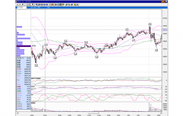Select the green pencil draw tool
Image resolution: width=183 pixels, height=116 pixels.
[67, 5]
